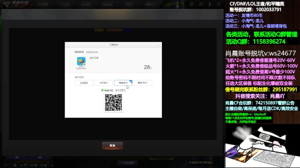Choose 微信支付 payment option
Screen dimensions: 300x168
123,83
